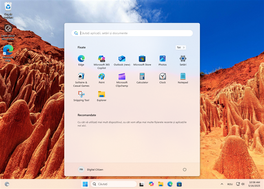
Task: Open Microsoft Store from pinned apps
Action: click(142, 60)
